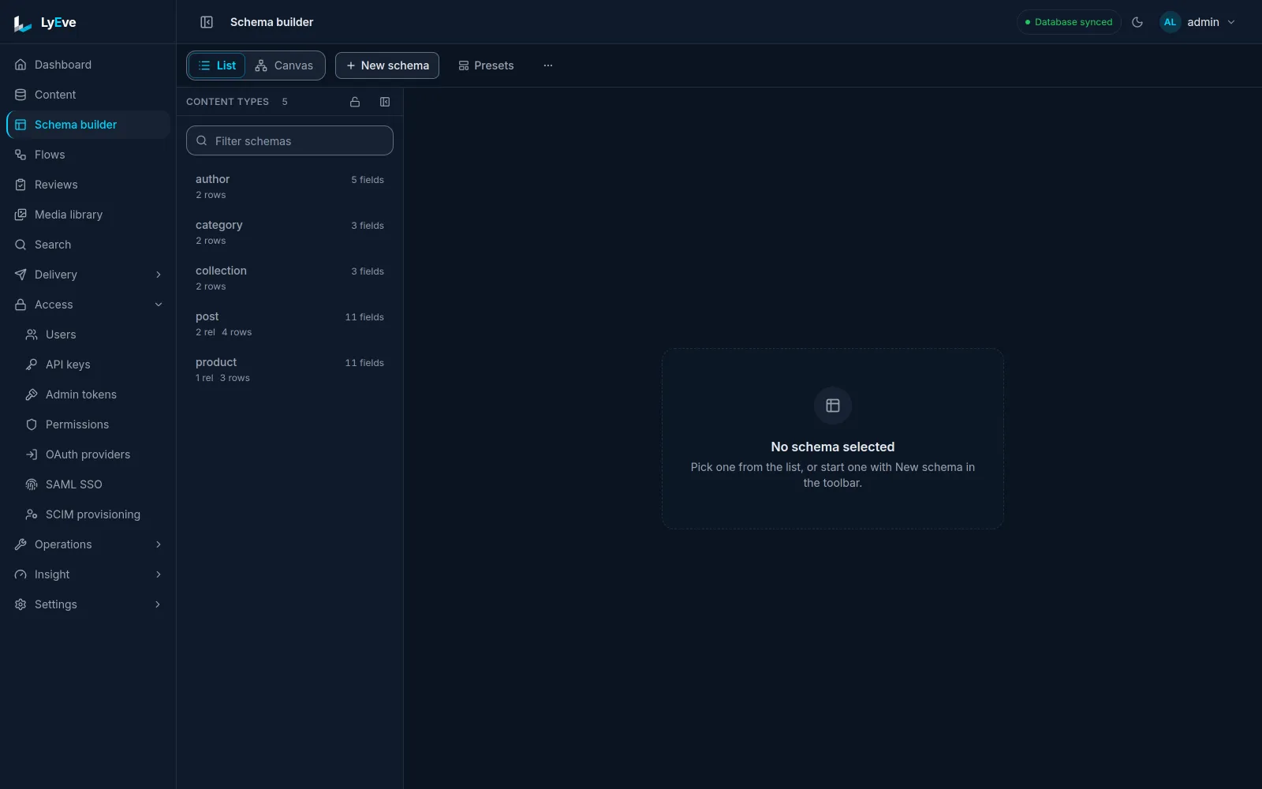
Task: Expand the Operations section chevron
Action: [x=159, y=544]
